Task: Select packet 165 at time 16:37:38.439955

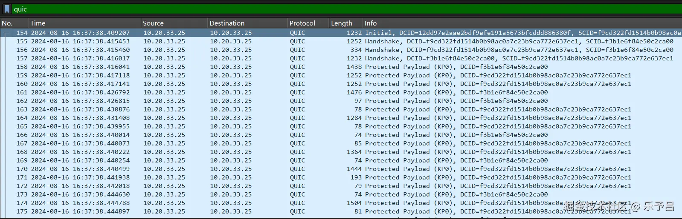Action: (341, 126)
